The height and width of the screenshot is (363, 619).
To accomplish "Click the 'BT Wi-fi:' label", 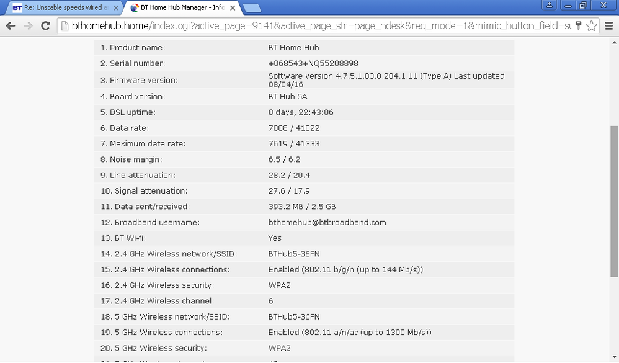I will tap(130, 238).
